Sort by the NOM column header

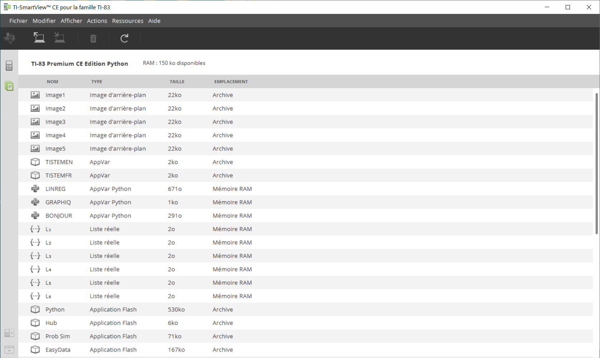(52, 81)
